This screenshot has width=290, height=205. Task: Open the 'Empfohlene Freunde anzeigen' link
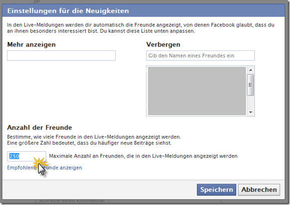(44, 168)
